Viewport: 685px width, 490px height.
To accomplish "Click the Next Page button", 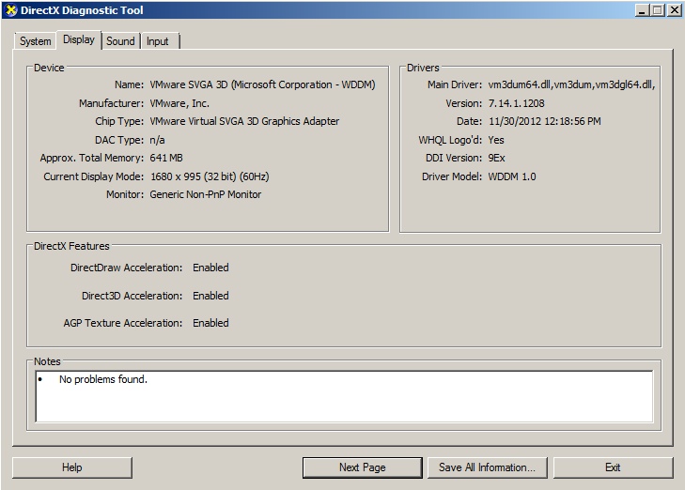I will pyautogui.click(x=362, y=467).
